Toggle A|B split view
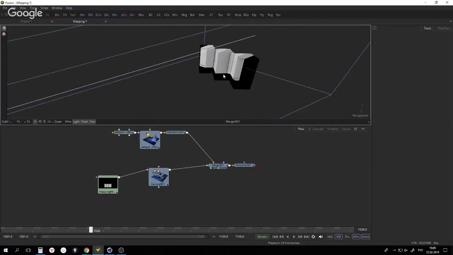Viewport: 453px width, 255px height. click(40, 121)
